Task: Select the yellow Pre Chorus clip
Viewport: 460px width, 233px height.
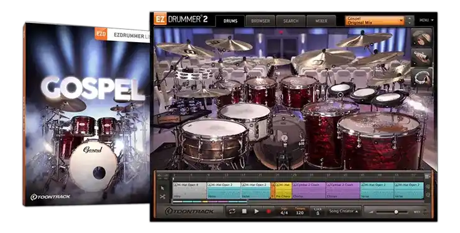Action: [x=283, y=191]
